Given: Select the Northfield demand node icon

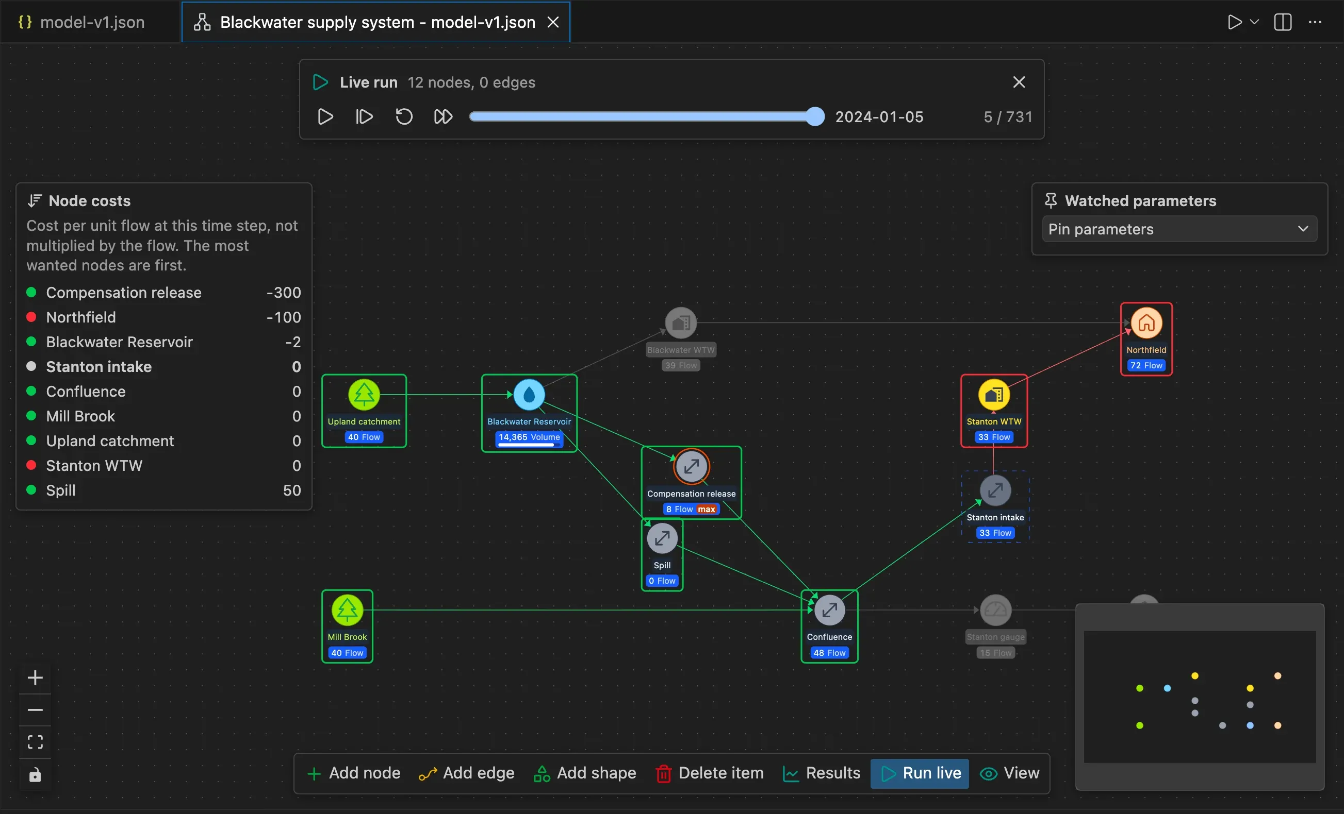Looking at the screenshot, I should click(x=1146, y=323).
